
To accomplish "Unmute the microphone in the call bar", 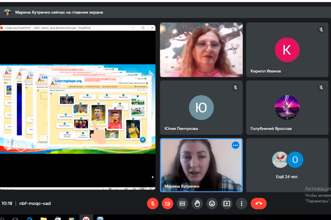I will point(153,203).
